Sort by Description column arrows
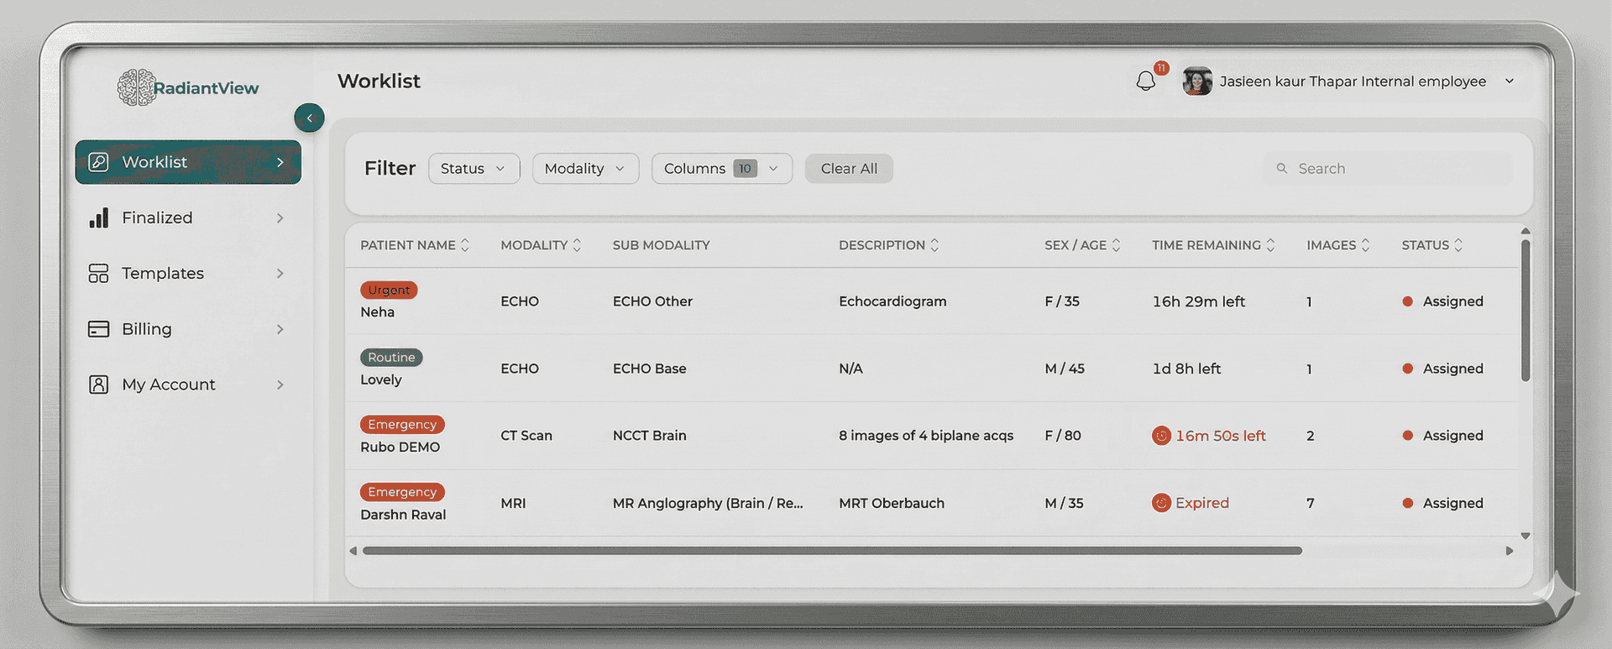 click(934, 245)
